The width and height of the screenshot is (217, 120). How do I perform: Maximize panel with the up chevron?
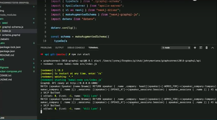(213, 48)
